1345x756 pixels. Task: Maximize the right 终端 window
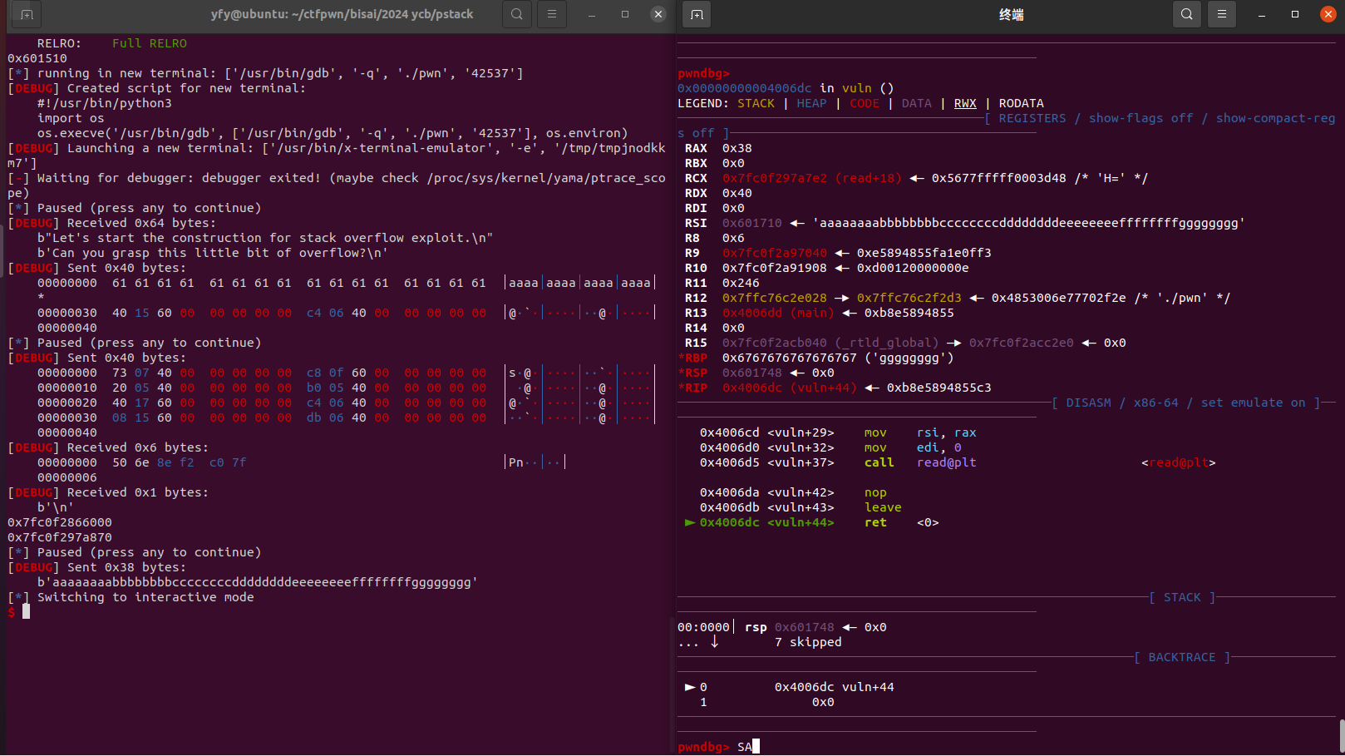tap(1295, 14)
